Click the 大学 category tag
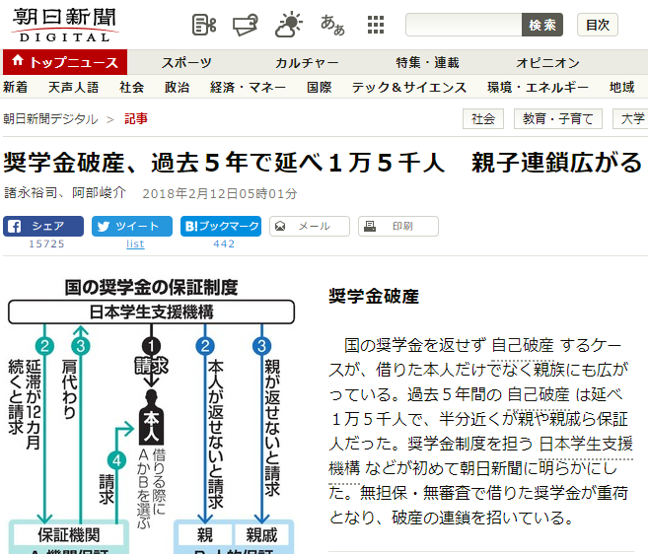648x554 pixels. tap(632, 119)
